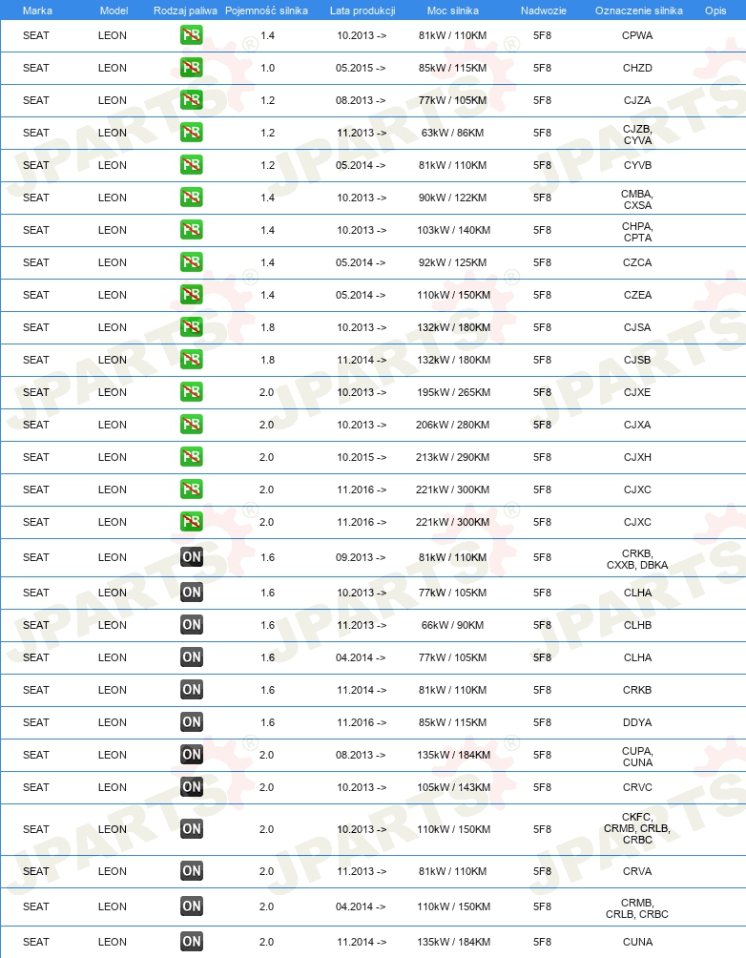This screenshot has width=746, height=958.
Task: Click the Rodzaj paliwa column header
Action: [x=185, y=10]
